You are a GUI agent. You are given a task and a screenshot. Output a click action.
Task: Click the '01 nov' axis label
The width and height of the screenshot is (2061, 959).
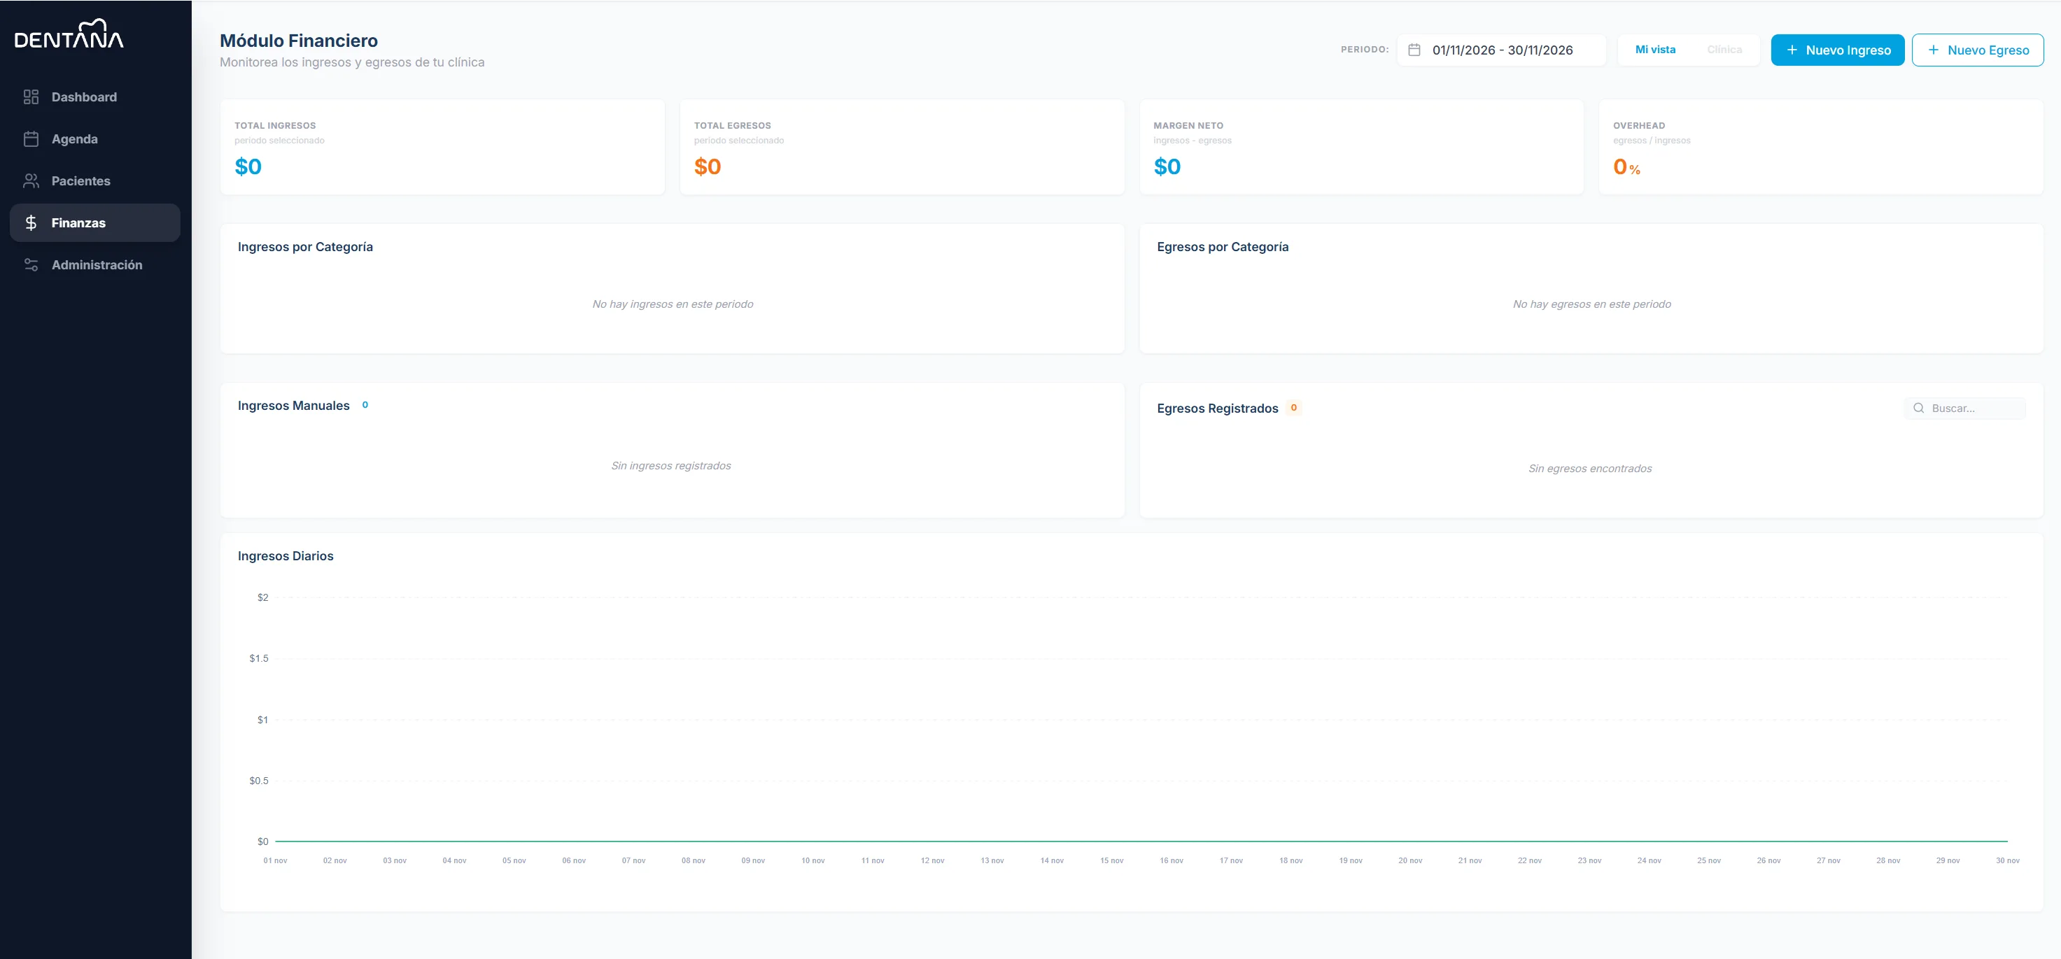point(275,860)
